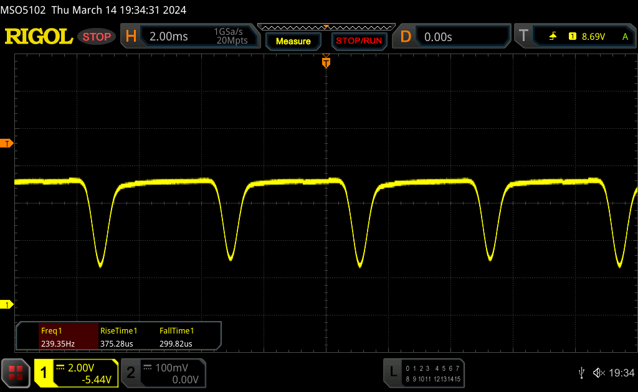Select the RiseTime1 measurement result
638x392 pixels.
[118, 337]
